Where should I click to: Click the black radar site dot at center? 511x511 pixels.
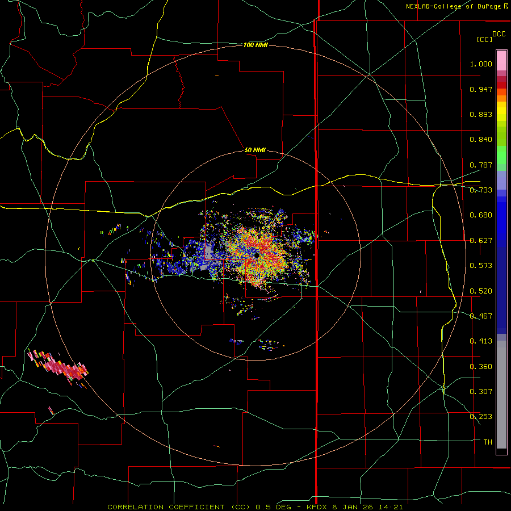(x=257, y=255)
